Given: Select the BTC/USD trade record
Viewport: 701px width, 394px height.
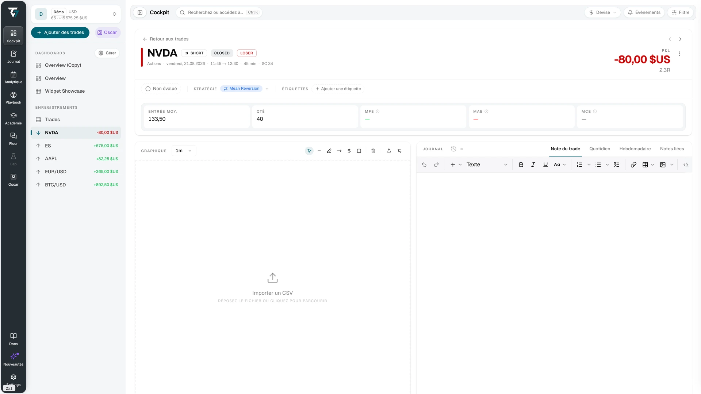Looking at the screenshot, I should [x=76, y=185].
